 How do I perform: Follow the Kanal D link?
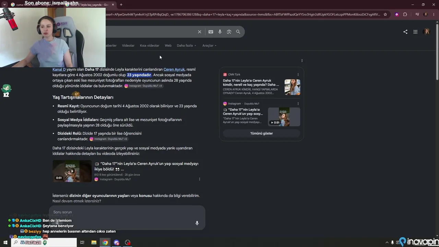[59, 69]
